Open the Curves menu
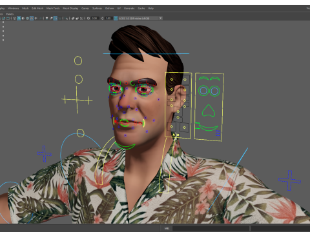The width and height of the screenshot is (310, 232). coord(85,8)
